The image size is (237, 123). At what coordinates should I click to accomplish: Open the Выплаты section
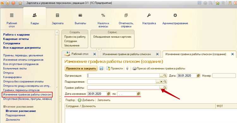(x=80, y=19)
